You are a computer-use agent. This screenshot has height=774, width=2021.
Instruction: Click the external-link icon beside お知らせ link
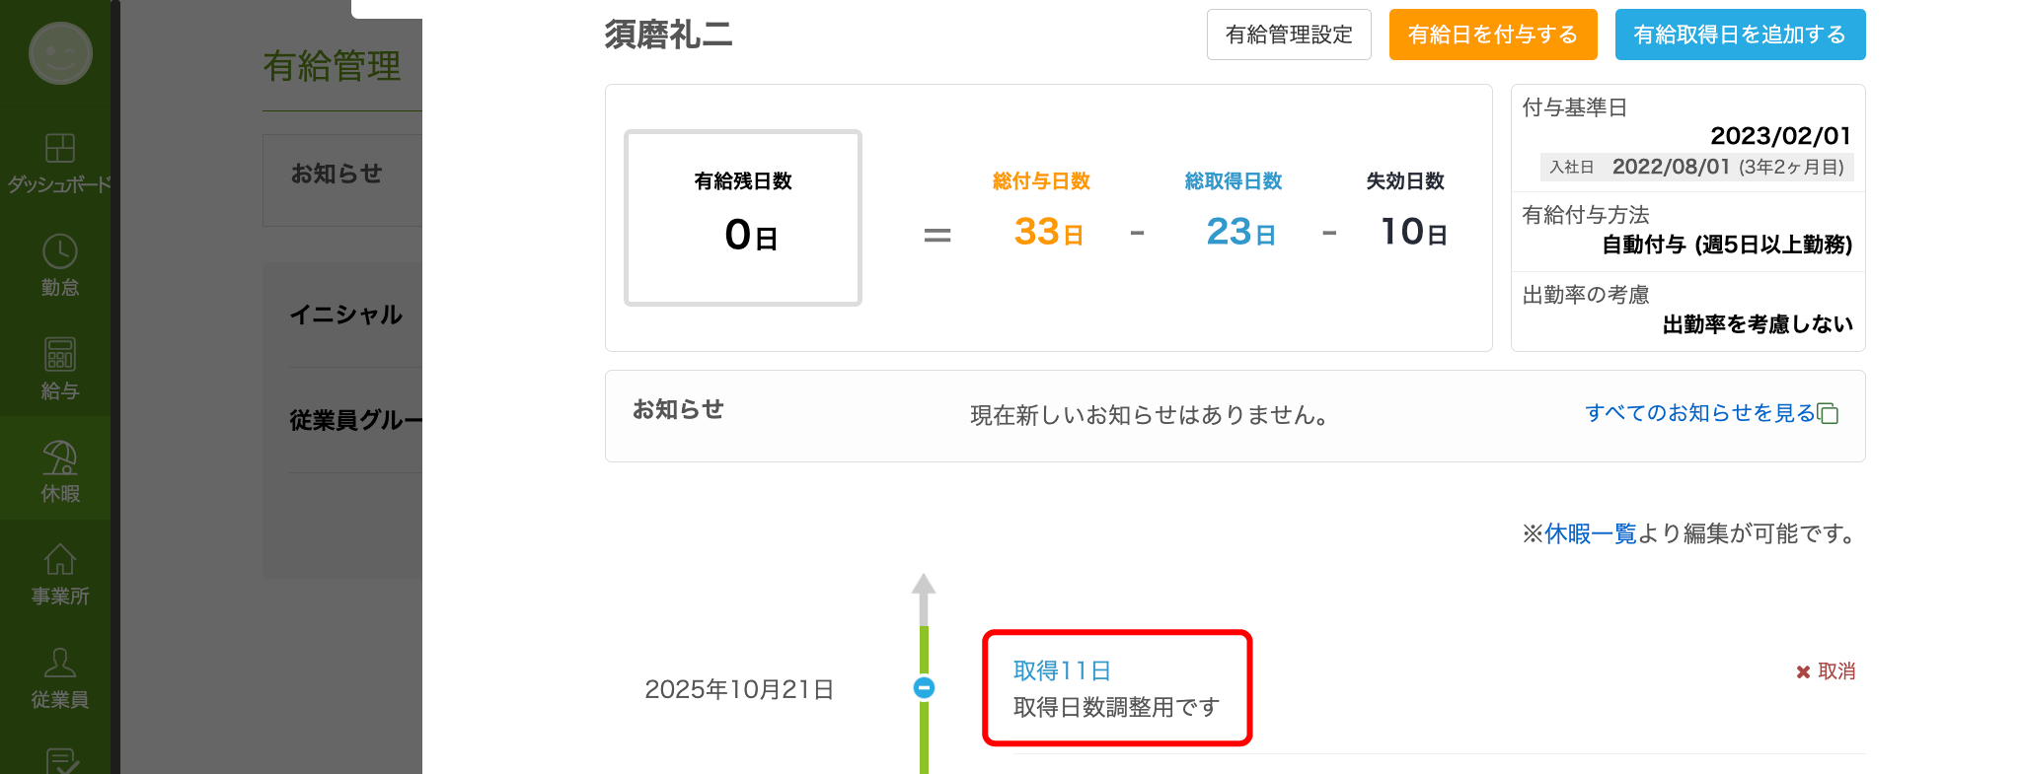click(x=1829, y=413)
